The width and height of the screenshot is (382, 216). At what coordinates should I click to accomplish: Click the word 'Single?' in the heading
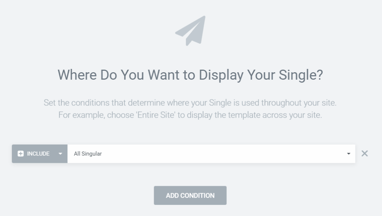click(x=303, y=75)
